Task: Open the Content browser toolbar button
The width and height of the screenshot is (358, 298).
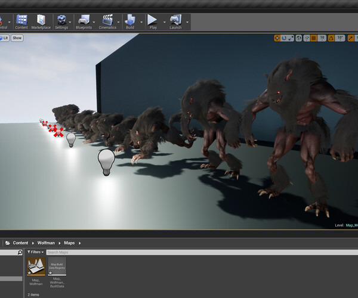Action: click(x=21, y=22)
